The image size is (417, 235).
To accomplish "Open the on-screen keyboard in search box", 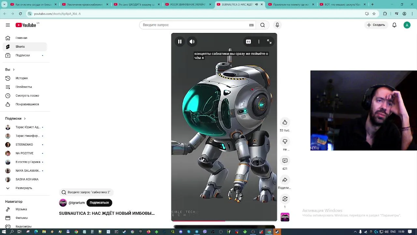I will (251, 25).
